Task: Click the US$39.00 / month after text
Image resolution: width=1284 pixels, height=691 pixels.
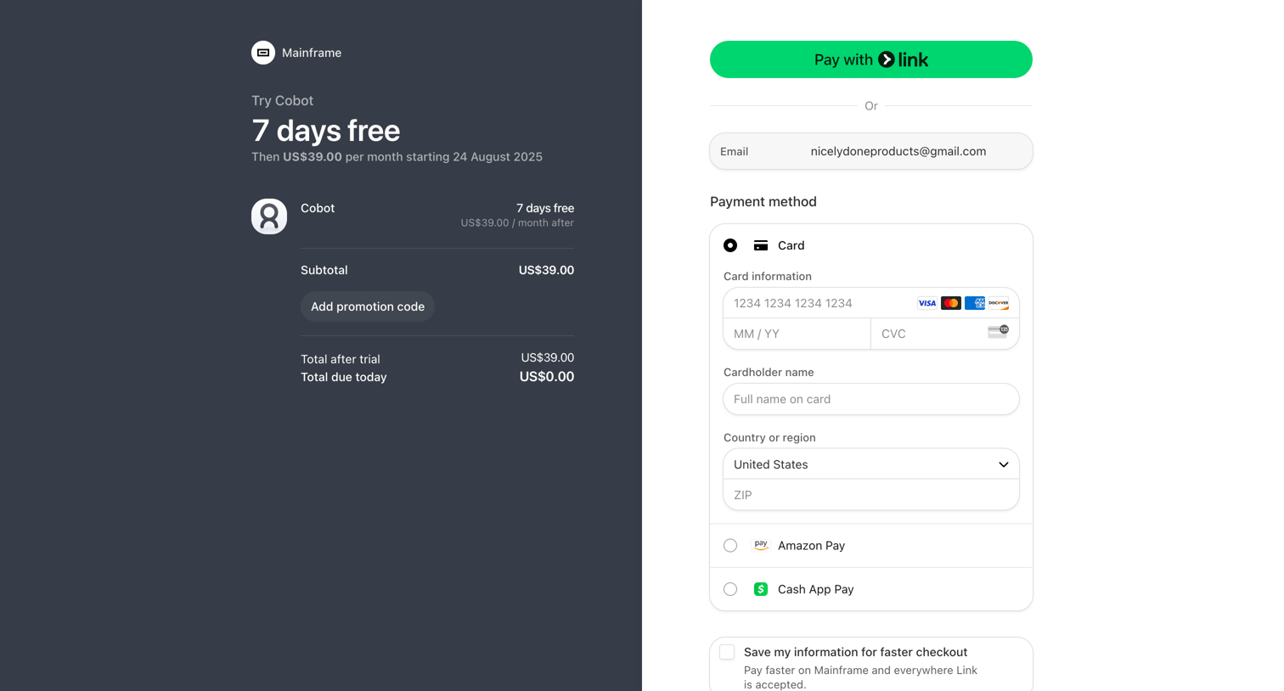Action: (x=517, y=222)
